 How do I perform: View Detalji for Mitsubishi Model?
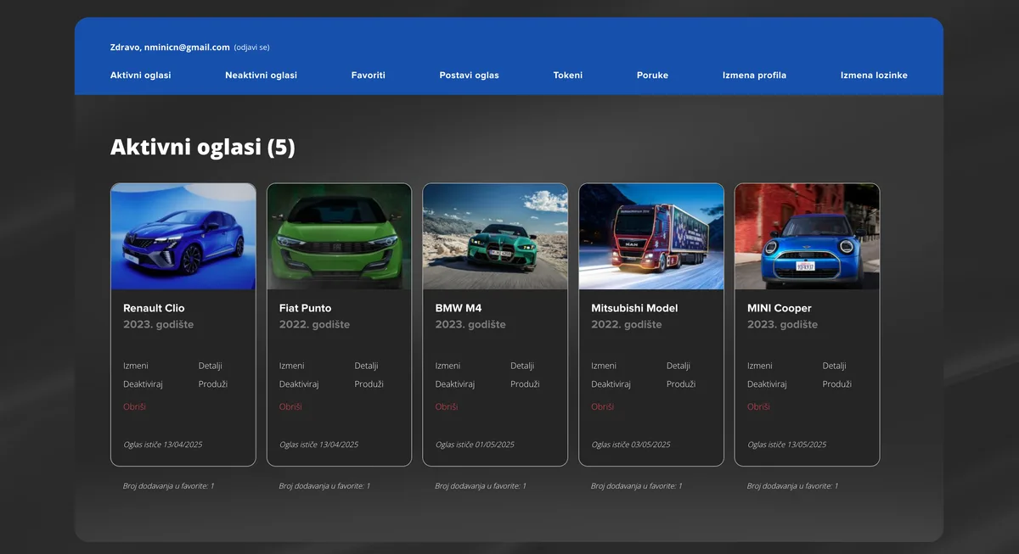[678, 366]
